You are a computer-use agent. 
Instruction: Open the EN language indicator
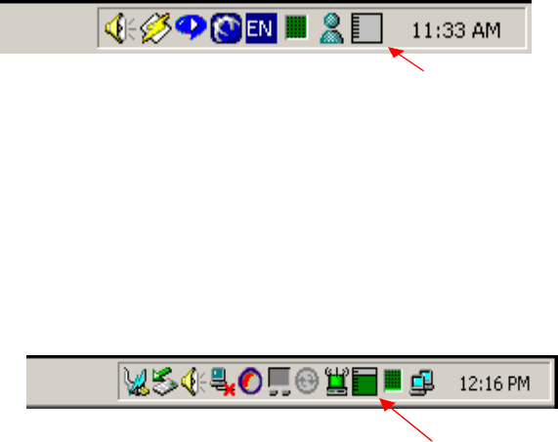pos(261,28)
